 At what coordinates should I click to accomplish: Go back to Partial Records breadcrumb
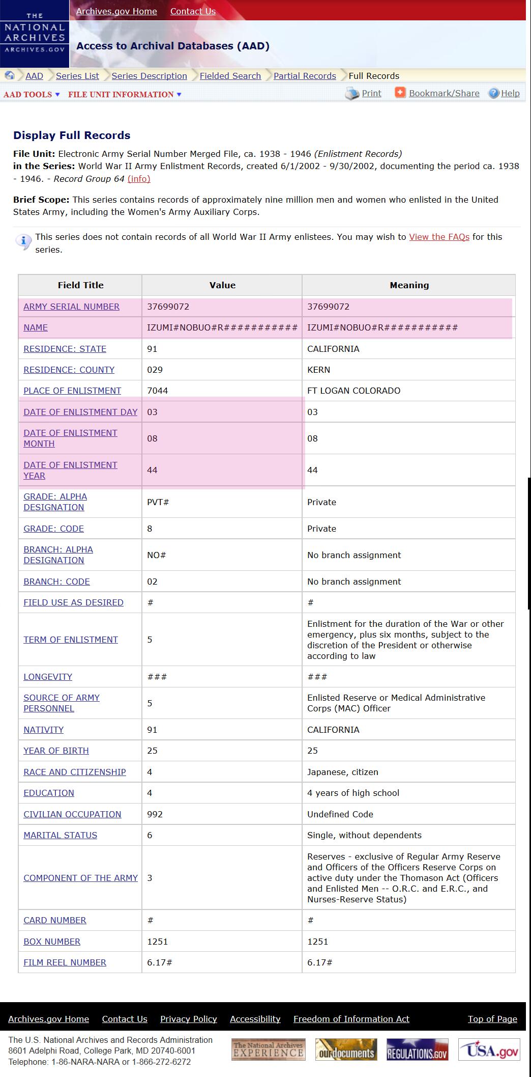305,76
